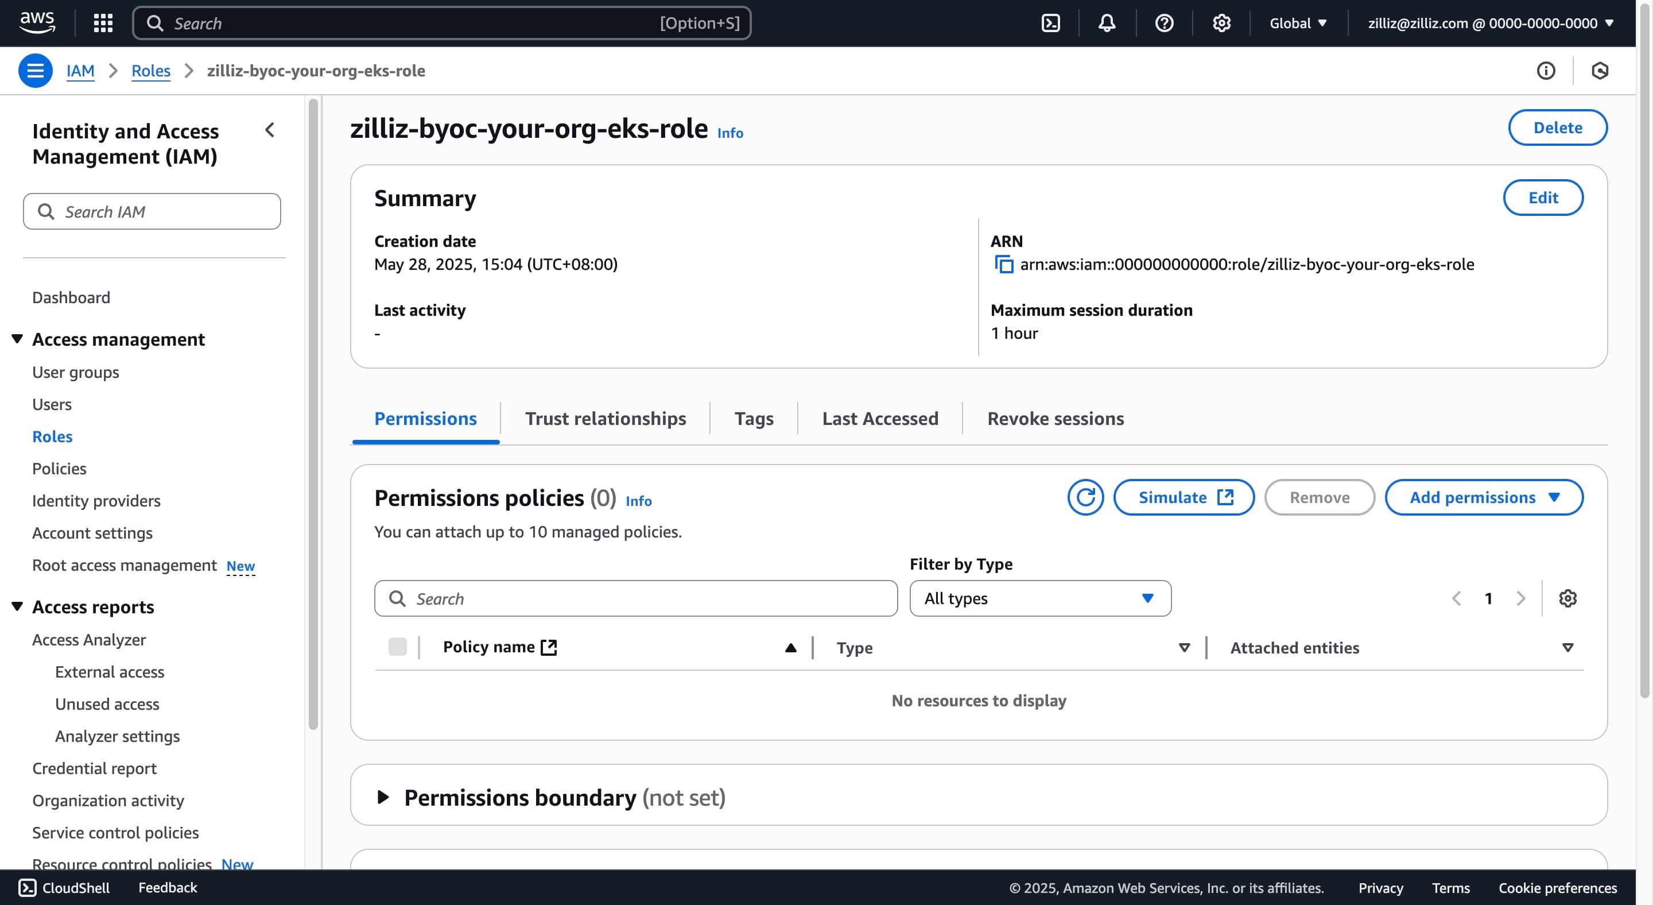The image size is (1653, 905).
Task: Open Users in the sidebar
Action: tap(52, 404)
